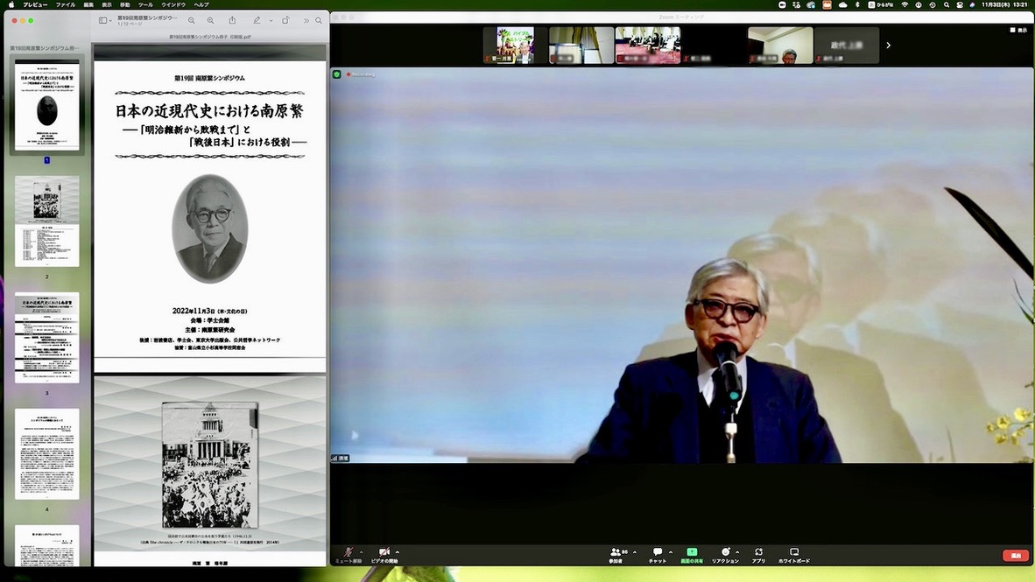The image size is (1035, 582).
Task: Start video with the camera icon
Action: click(x=384, y=553)
